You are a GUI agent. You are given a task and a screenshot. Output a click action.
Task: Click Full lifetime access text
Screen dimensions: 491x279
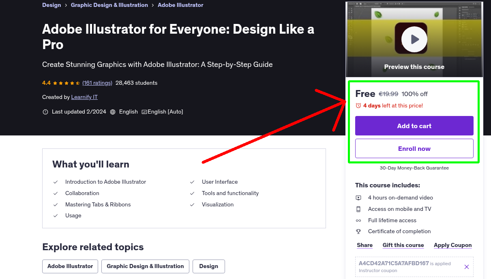[392, 221]
